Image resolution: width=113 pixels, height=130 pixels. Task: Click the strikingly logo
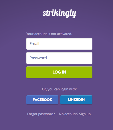[59, 14]
